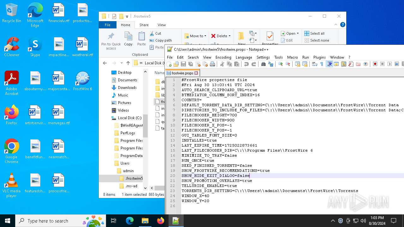The width and height of the screenshot is (404, 227).
Task: Click Pin to Quick access in Explorer
Action: coord(111,41)
